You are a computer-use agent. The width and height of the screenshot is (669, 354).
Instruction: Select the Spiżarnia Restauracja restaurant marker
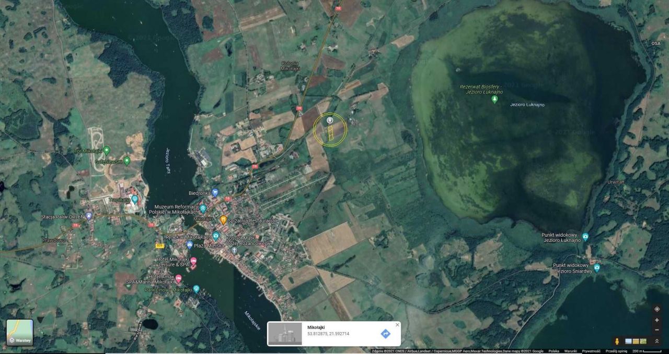coord(224,220)
